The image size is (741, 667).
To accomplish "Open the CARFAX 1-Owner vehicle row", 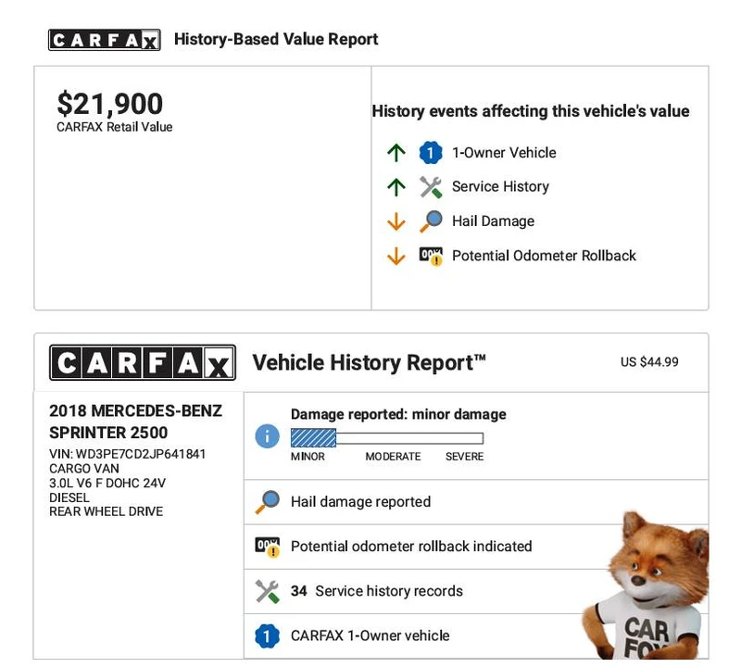I will click(x=476, y=636).
